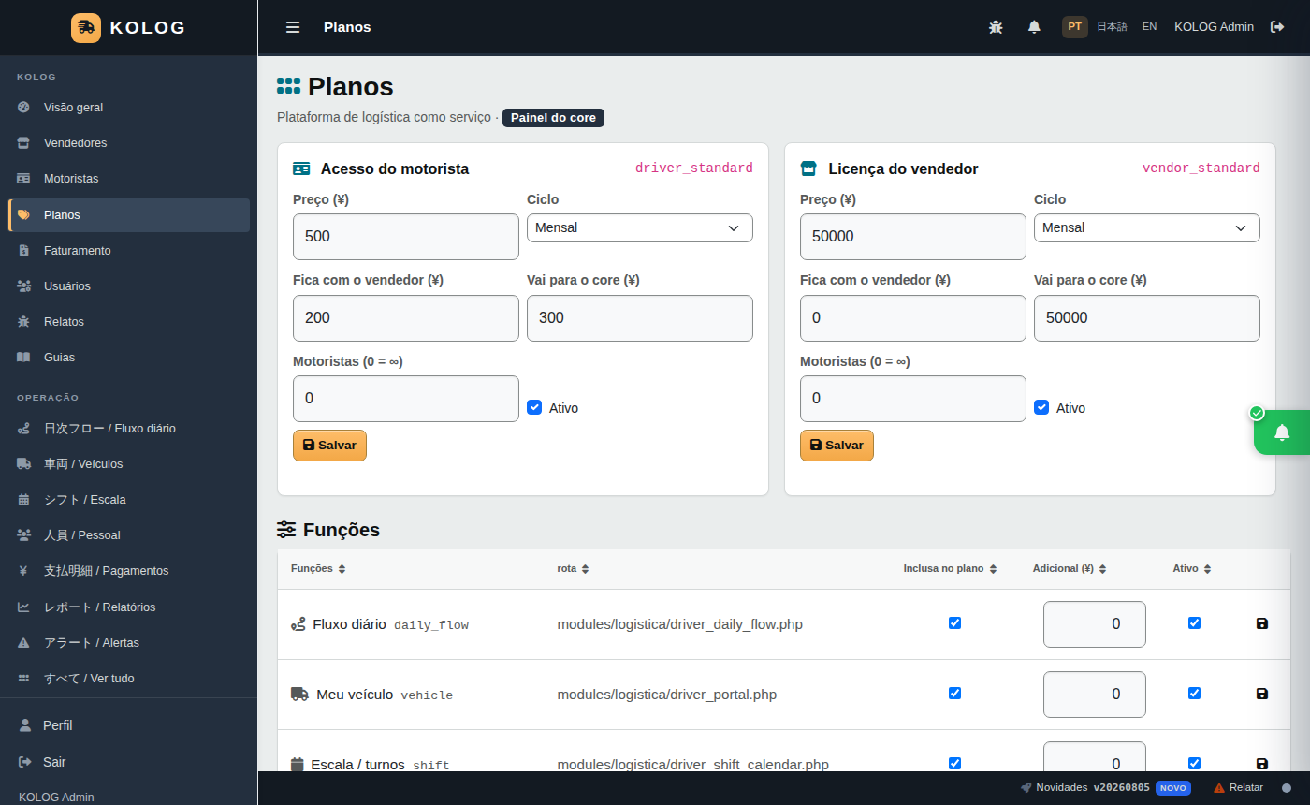Click the KOLOG truck logo icon
The height and width of the screenshot is (805, 1310).
(86, 27)
